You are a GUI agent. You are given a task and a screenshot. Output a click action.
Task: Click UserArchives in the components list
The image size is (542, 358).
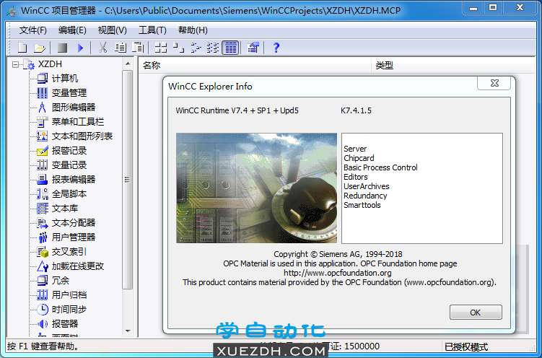tap(367, 186)
